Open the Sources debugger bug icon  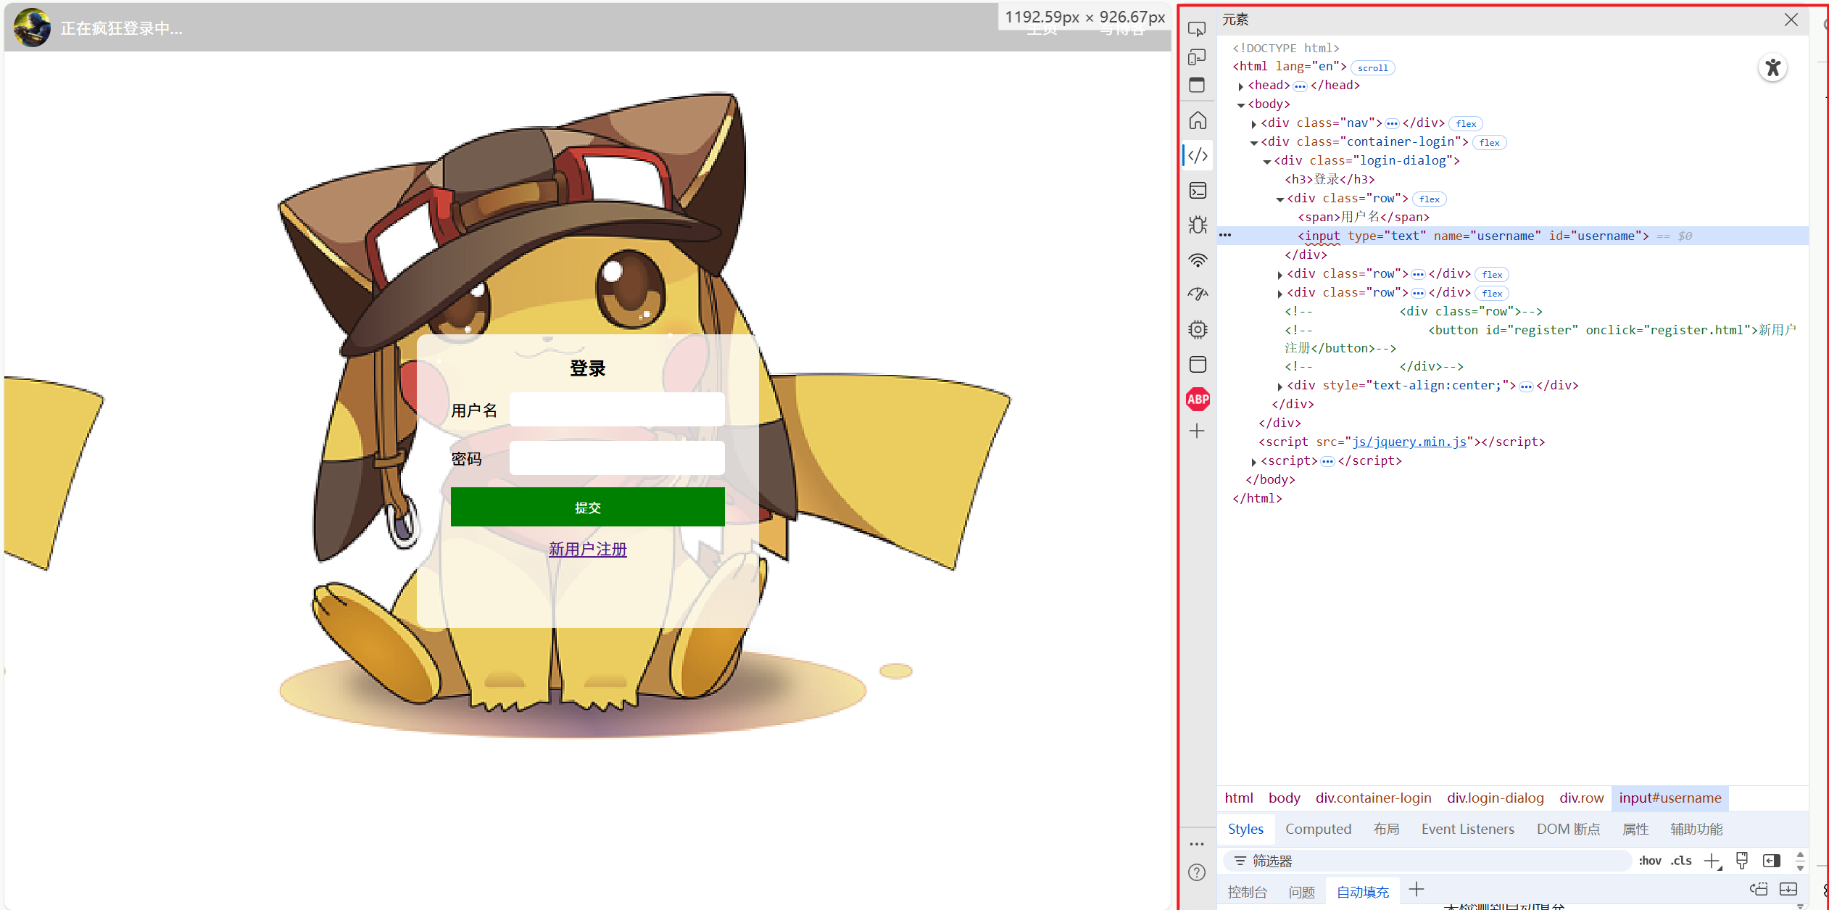click(1198, 225)
